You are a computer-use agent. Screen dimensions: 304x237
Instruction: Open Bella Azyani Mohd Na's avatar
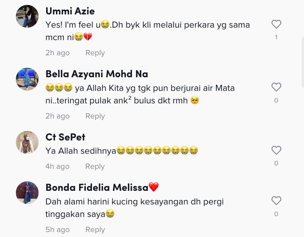pos(27,79)
